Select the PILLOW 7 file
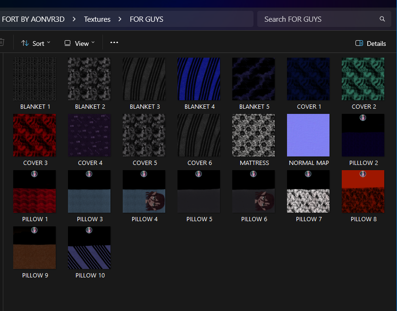 pyautogui.click(x=308, y=192)
